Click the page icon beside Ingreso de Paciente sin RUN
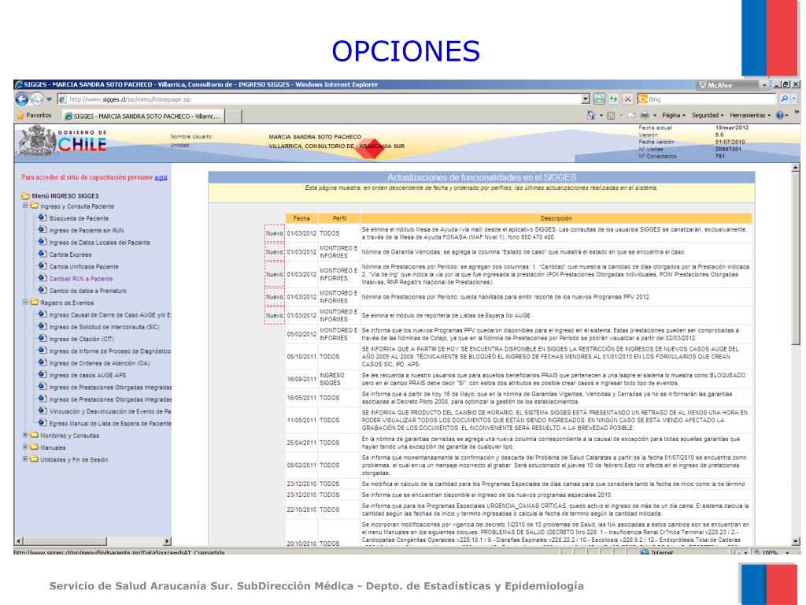This screenshot has width=806, height=605. 43,229
